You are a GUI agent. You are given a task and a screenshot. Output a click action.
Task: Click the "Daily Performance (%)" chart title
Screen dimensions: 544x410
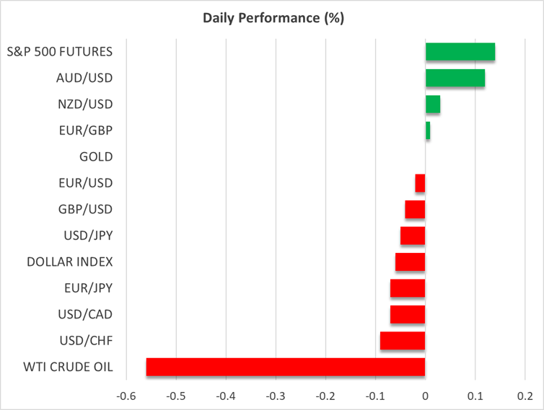tap(272, 18)
